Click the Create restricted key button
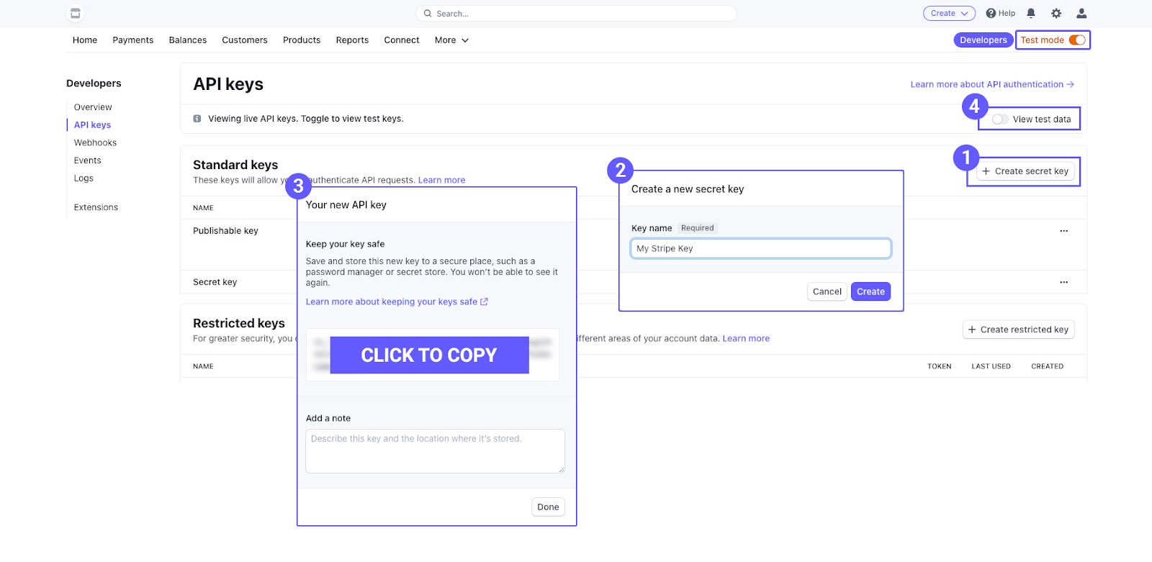This screenshot has width=1152, height=562. click(1018, 330)
